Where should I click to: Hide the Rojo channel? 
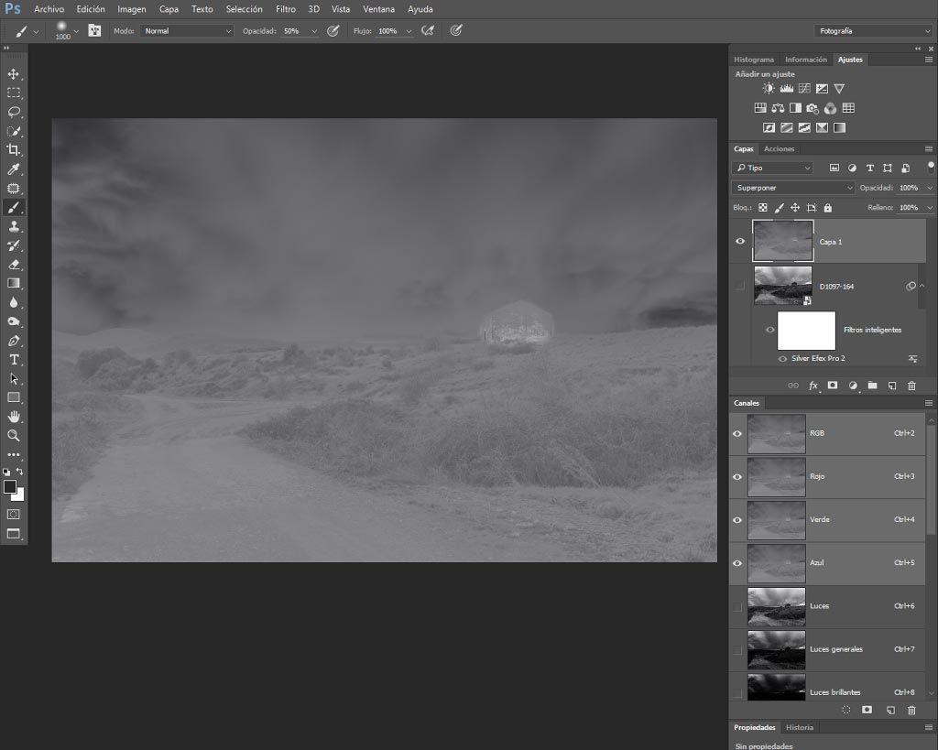pos(737,477)
